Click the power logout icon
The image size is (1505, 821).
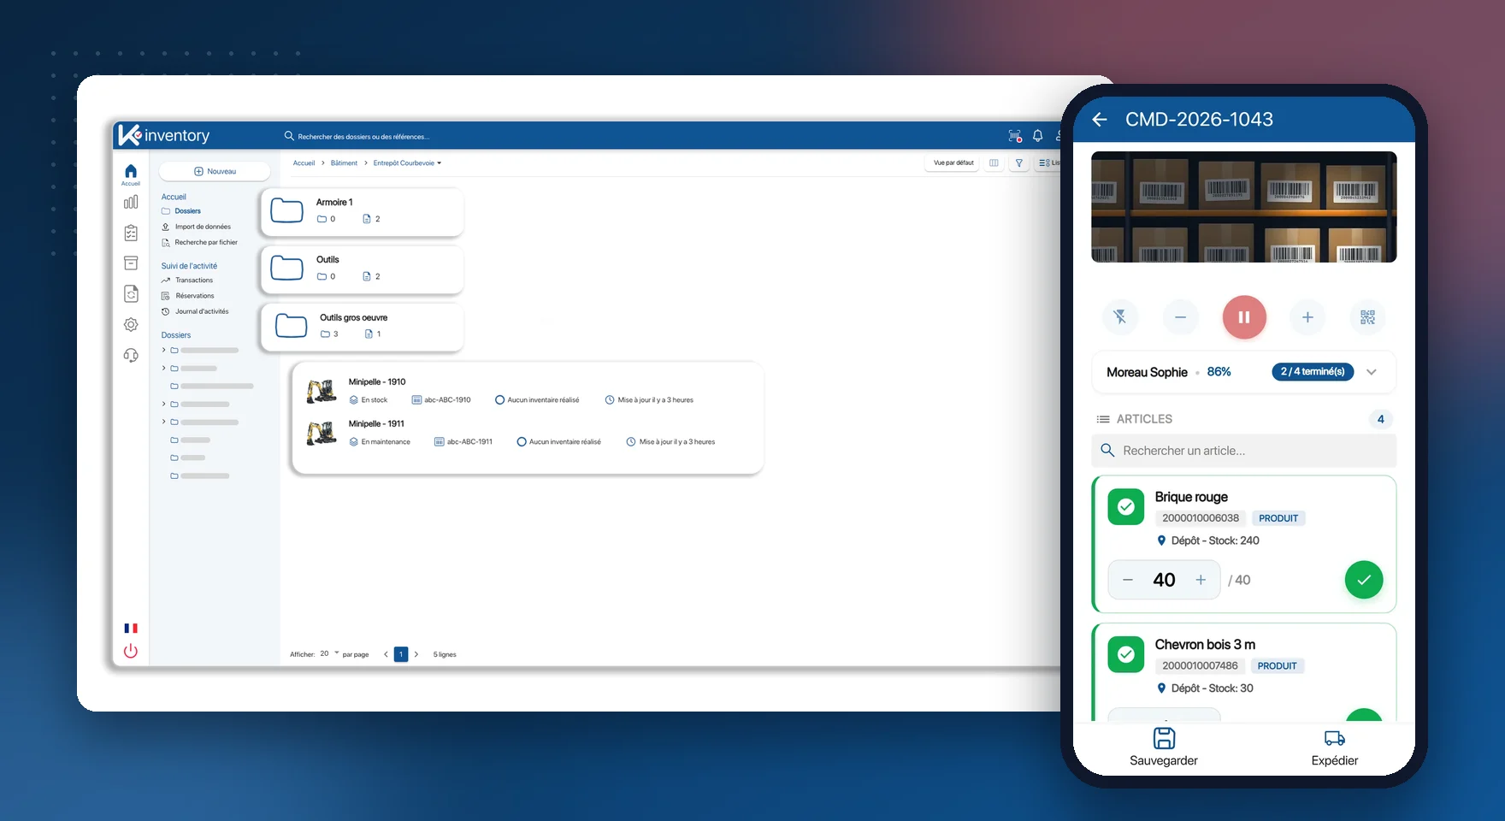pyautogui.click(x=131, y=651)
